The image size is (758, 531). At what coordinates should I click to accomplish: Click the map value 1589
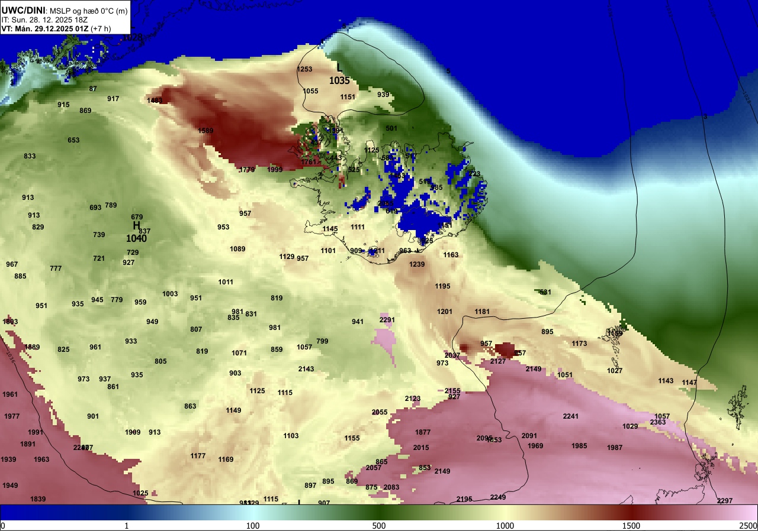[x=205, y=131]
